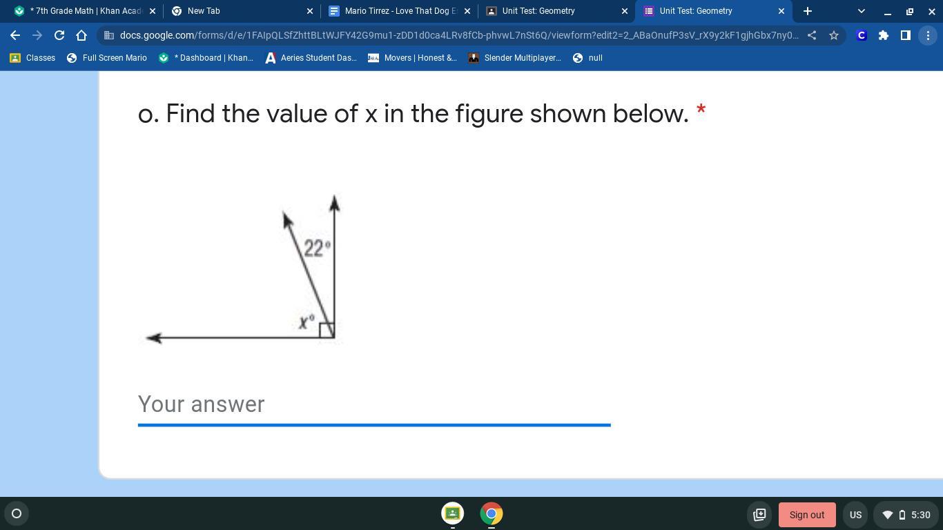This screenshot has height=530, width=943.
Task: Open the Aeries Student Dashboard bookmark
Action: coord(311,58)
